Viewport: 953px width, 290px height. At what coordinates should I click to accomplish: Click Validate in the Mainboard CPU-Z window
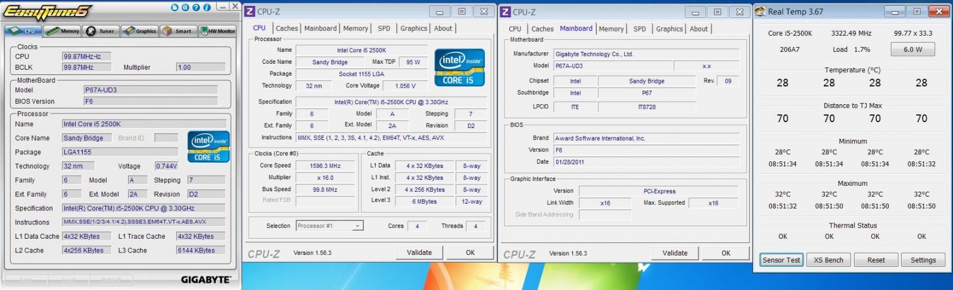pos(675,253)
